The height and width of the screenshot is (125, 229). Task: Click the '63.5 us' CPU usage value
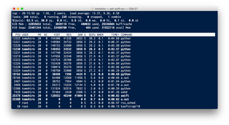(32, 20)
